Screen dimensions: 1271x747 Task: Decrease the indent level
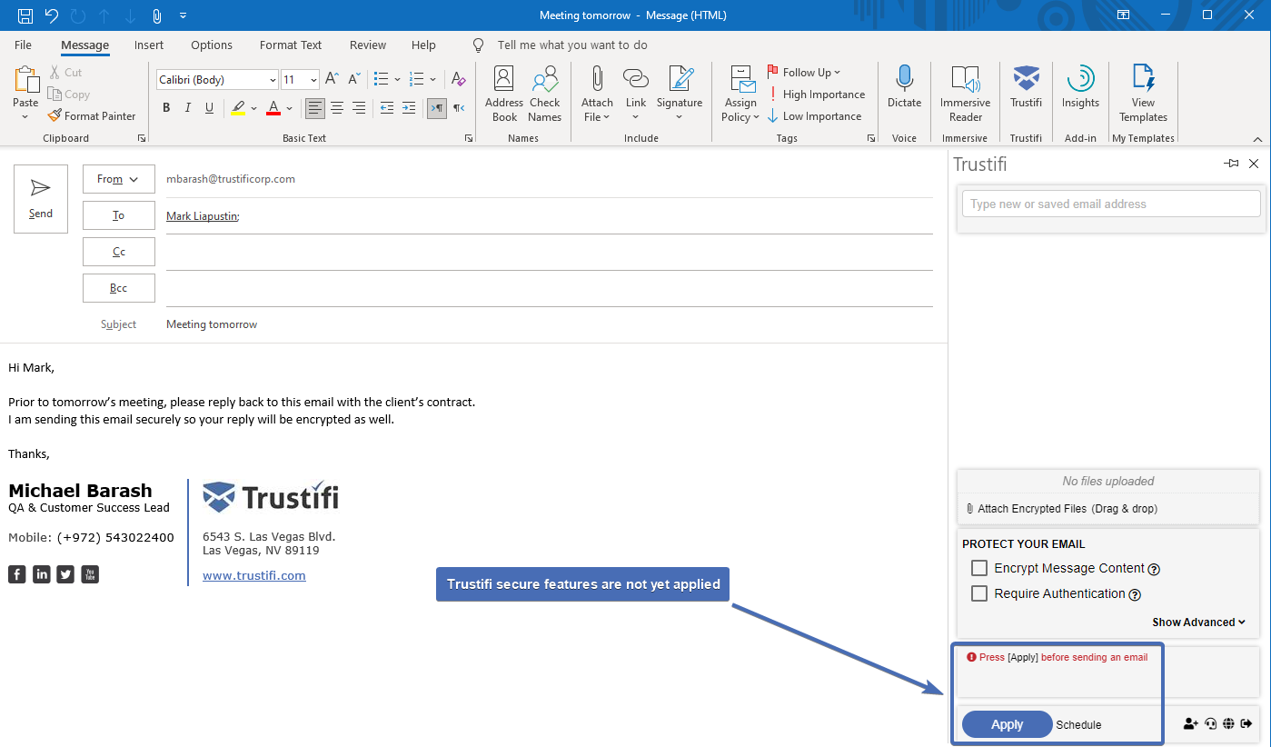(x=387, y=108)
